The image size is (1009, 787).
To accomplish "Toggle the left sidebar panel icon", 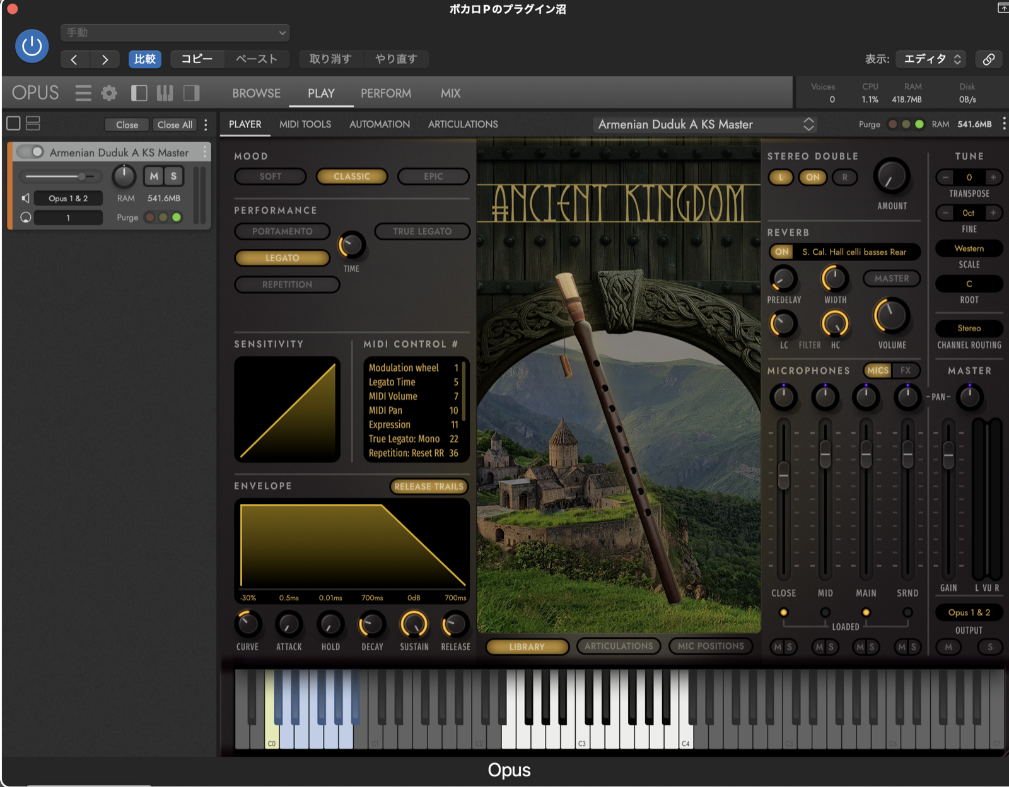I will tap(139, 93).
